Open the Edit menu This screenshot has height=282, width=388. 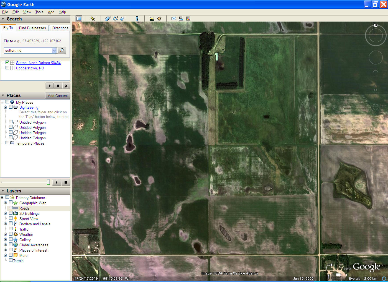(x=16, y=12)
